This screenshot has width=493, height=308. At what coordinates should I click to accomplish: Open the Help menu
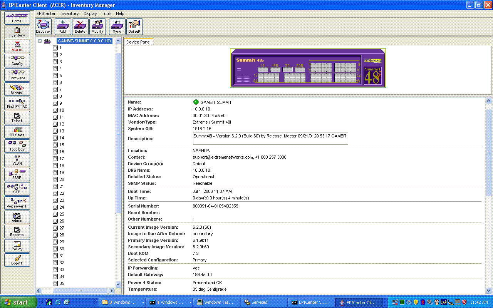pyautogui.click(x=120, y=13)
